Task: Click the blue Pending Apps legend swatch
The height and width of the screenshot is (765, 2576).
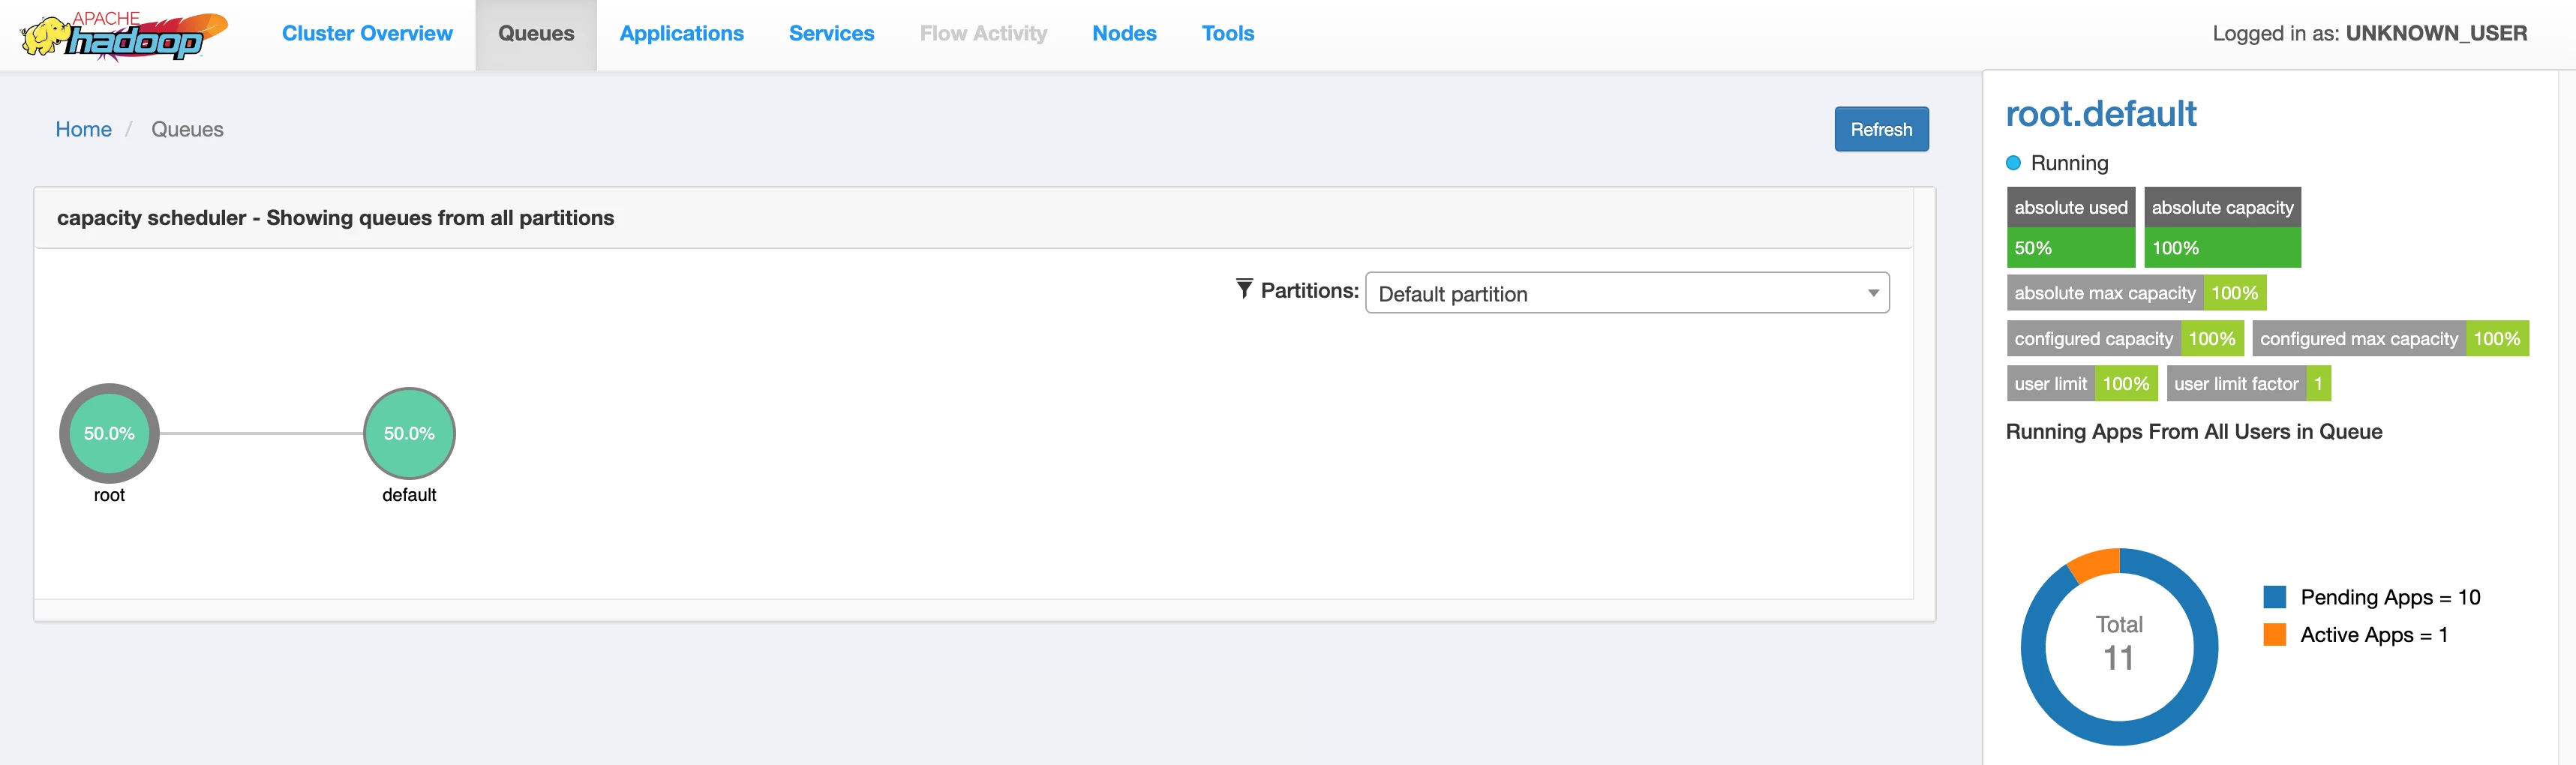Action: [x=2274, y=597]
